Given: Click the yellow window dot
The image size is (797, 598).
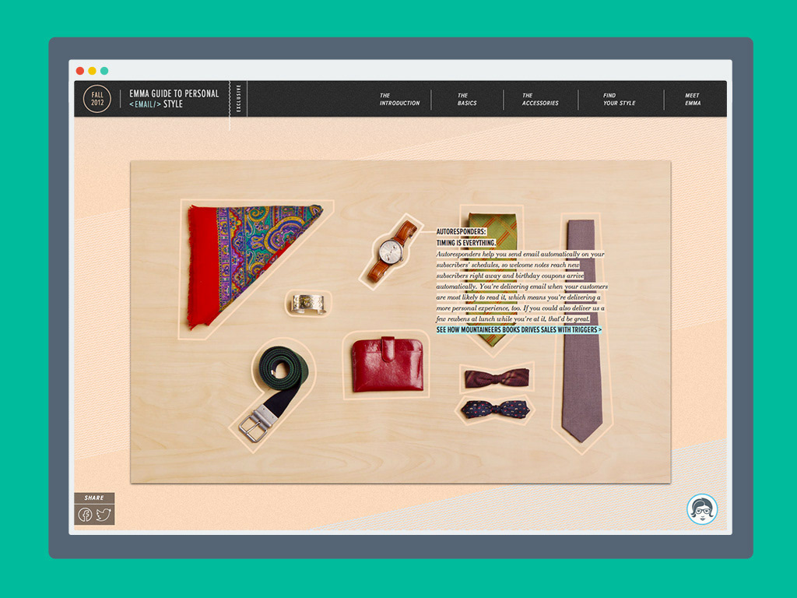Looking at the screenshot, I should click(92, 71).
